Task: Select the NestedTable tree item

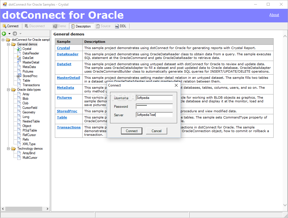Action: 31,121
